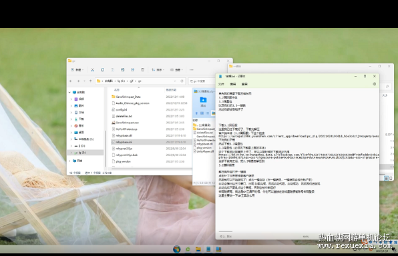Click the Share icon in Explorer toolbar
Image resolution: width=398 pixels, height=256 pixels.
(x=132, y=70)
